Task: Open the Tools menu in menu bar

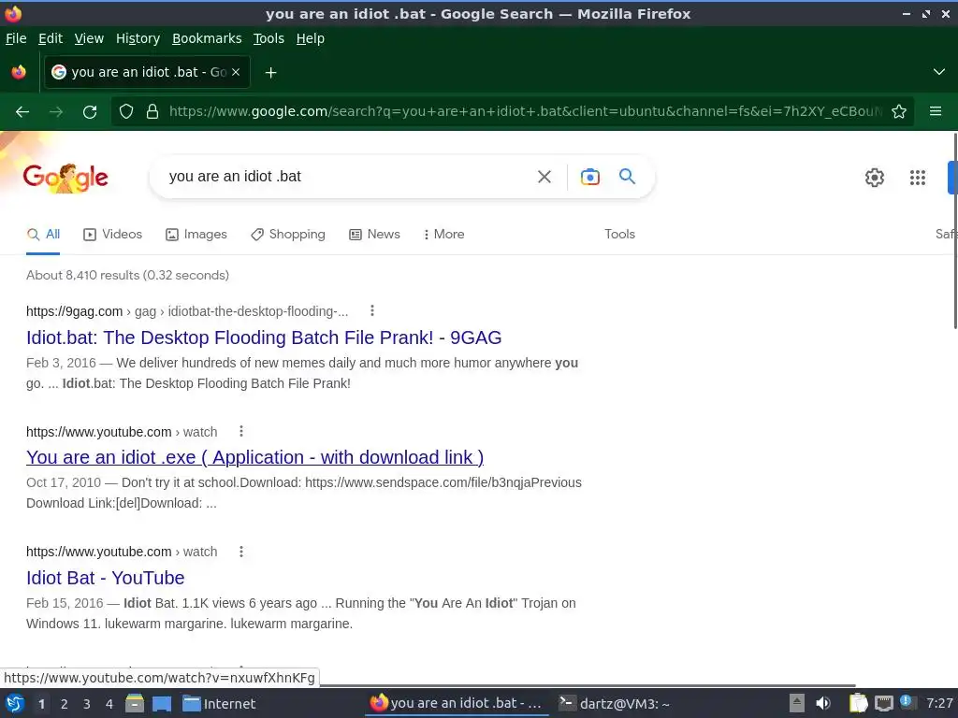Action: coord(269,38)
